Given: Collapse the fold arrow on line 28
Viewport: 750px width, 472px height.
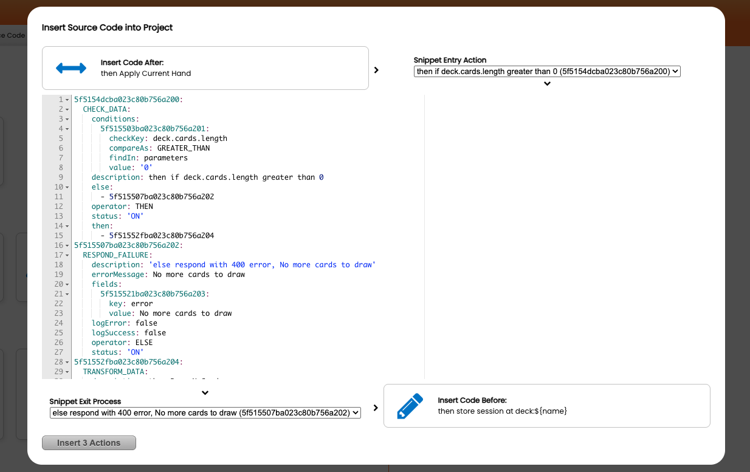Looking at the screenshot, I should coord(67,362).
